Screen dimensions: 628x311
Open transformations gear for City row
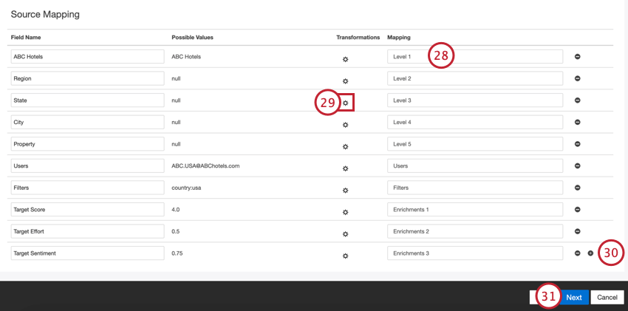(345, 125)
